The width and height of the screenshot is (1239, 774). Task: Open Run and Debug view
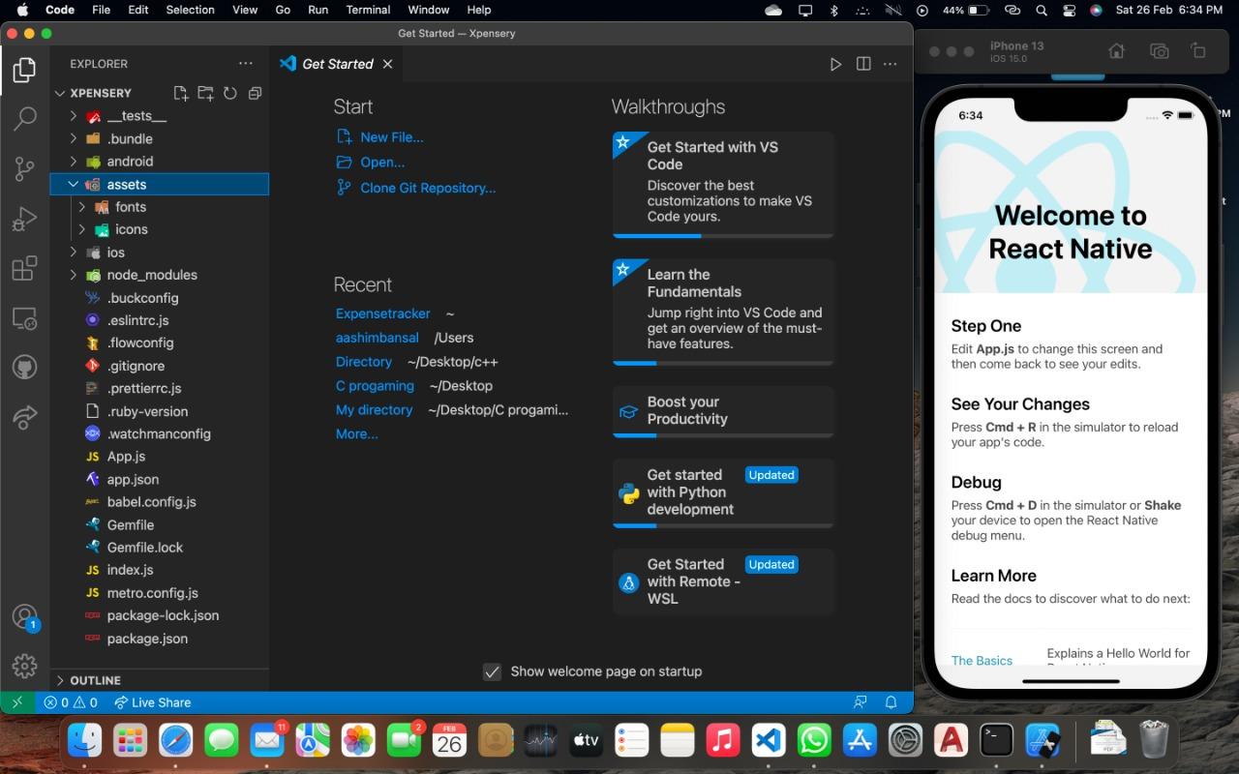(24, 219)
